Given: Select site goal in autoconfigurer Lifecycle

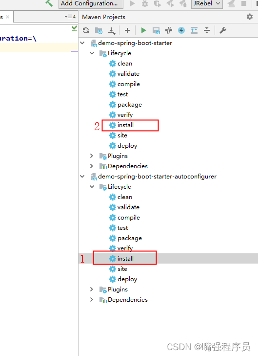Looking at the screenshot, I should [168, 269].
